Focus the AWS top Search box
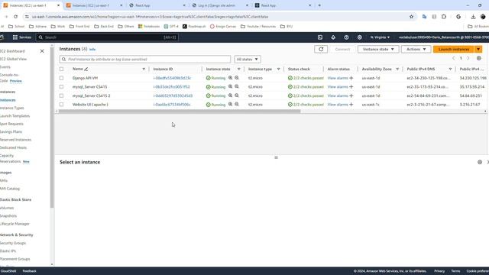 click(107, 37)
